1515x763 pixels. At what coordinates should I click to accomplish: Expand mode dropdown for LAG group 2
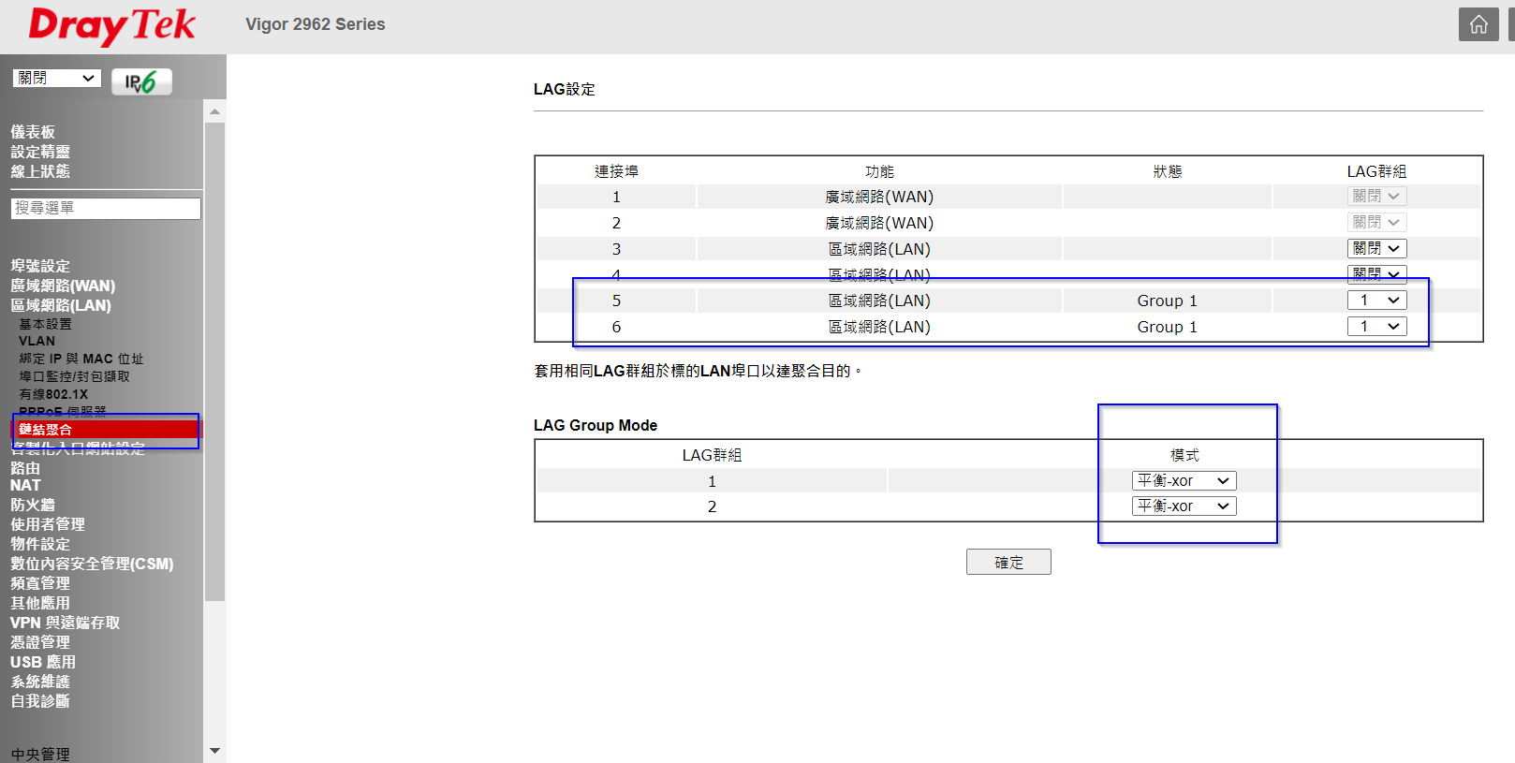coord(1184,506)
